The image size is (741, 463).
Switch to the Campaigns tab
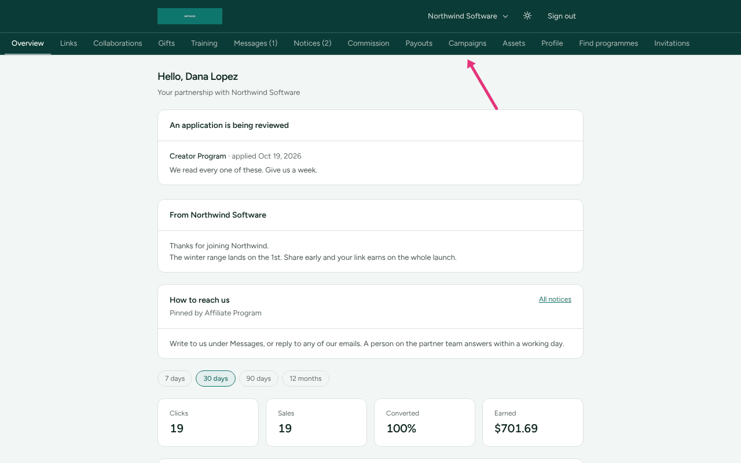(x=468, y=43)
